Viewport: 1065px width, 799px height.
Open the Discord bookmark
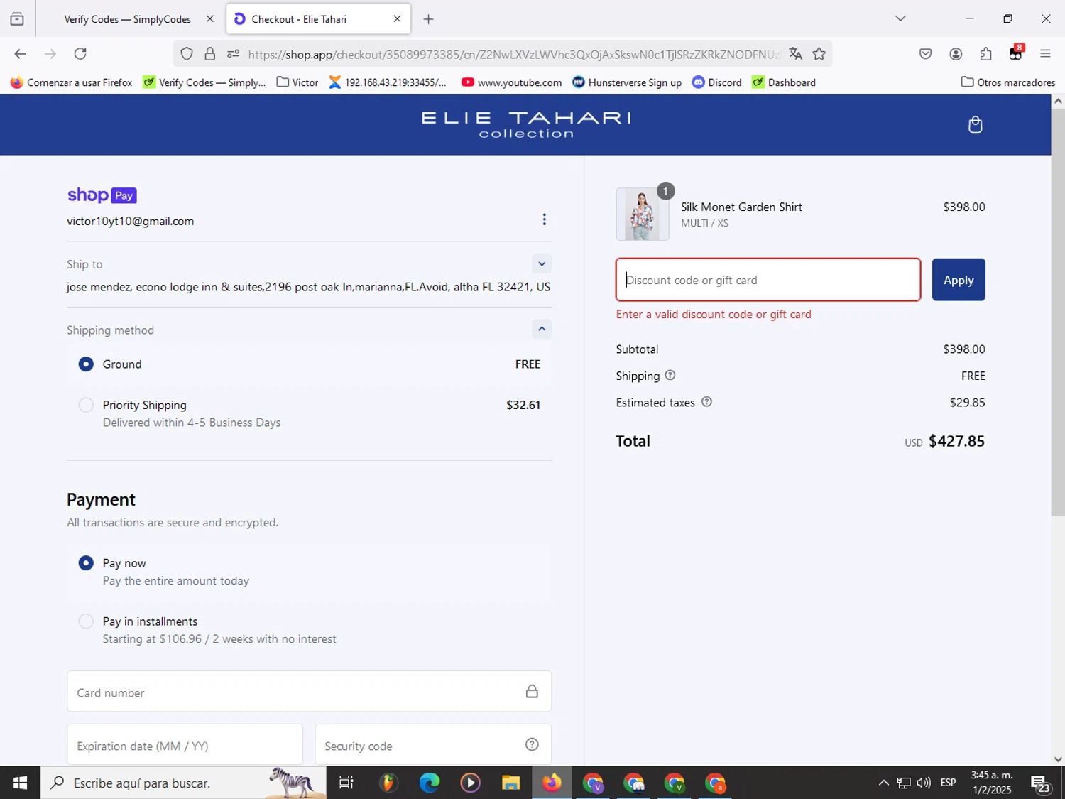[717, 82]
